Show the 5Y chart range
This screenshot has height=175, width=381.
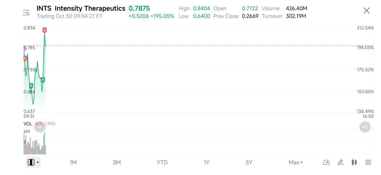(249, 162)
